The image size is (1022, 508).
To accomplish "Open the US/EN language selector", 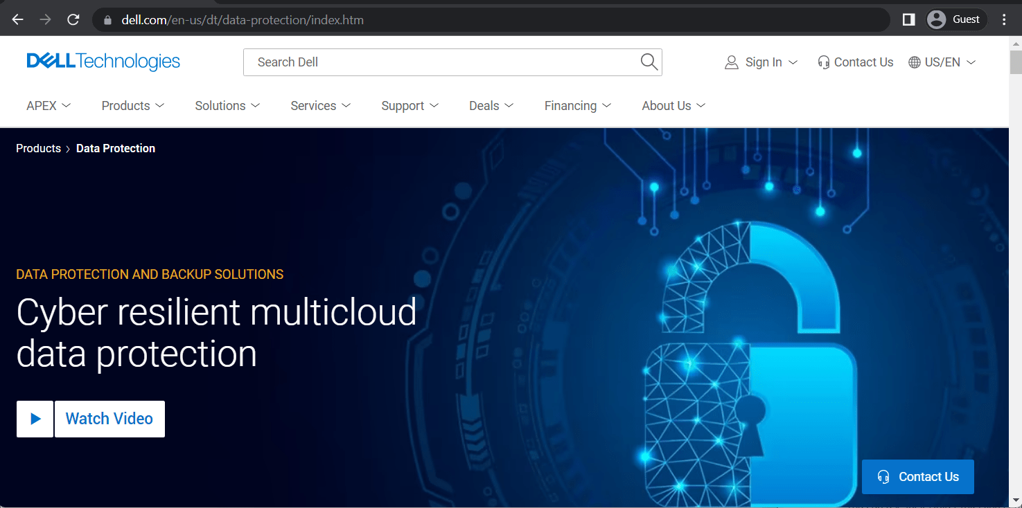I will click(x=942, y=62).
